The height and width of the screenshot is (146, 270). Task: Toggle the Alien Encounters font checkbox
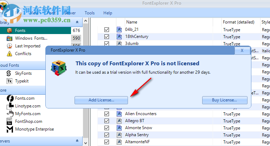(107, 114)
